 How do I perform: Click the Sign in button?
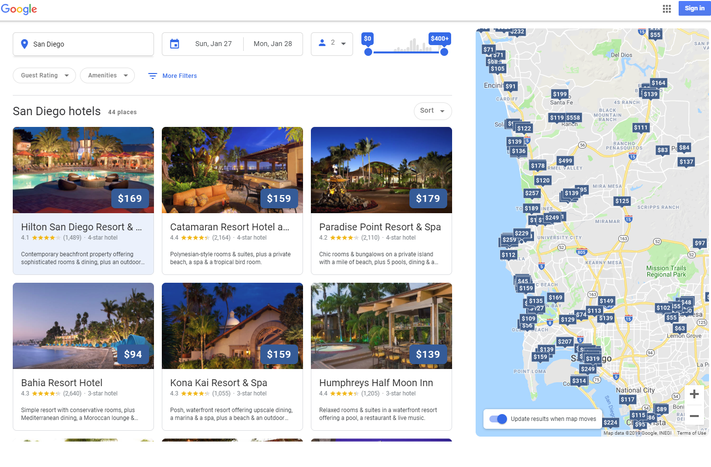click(x=694, y=8)
